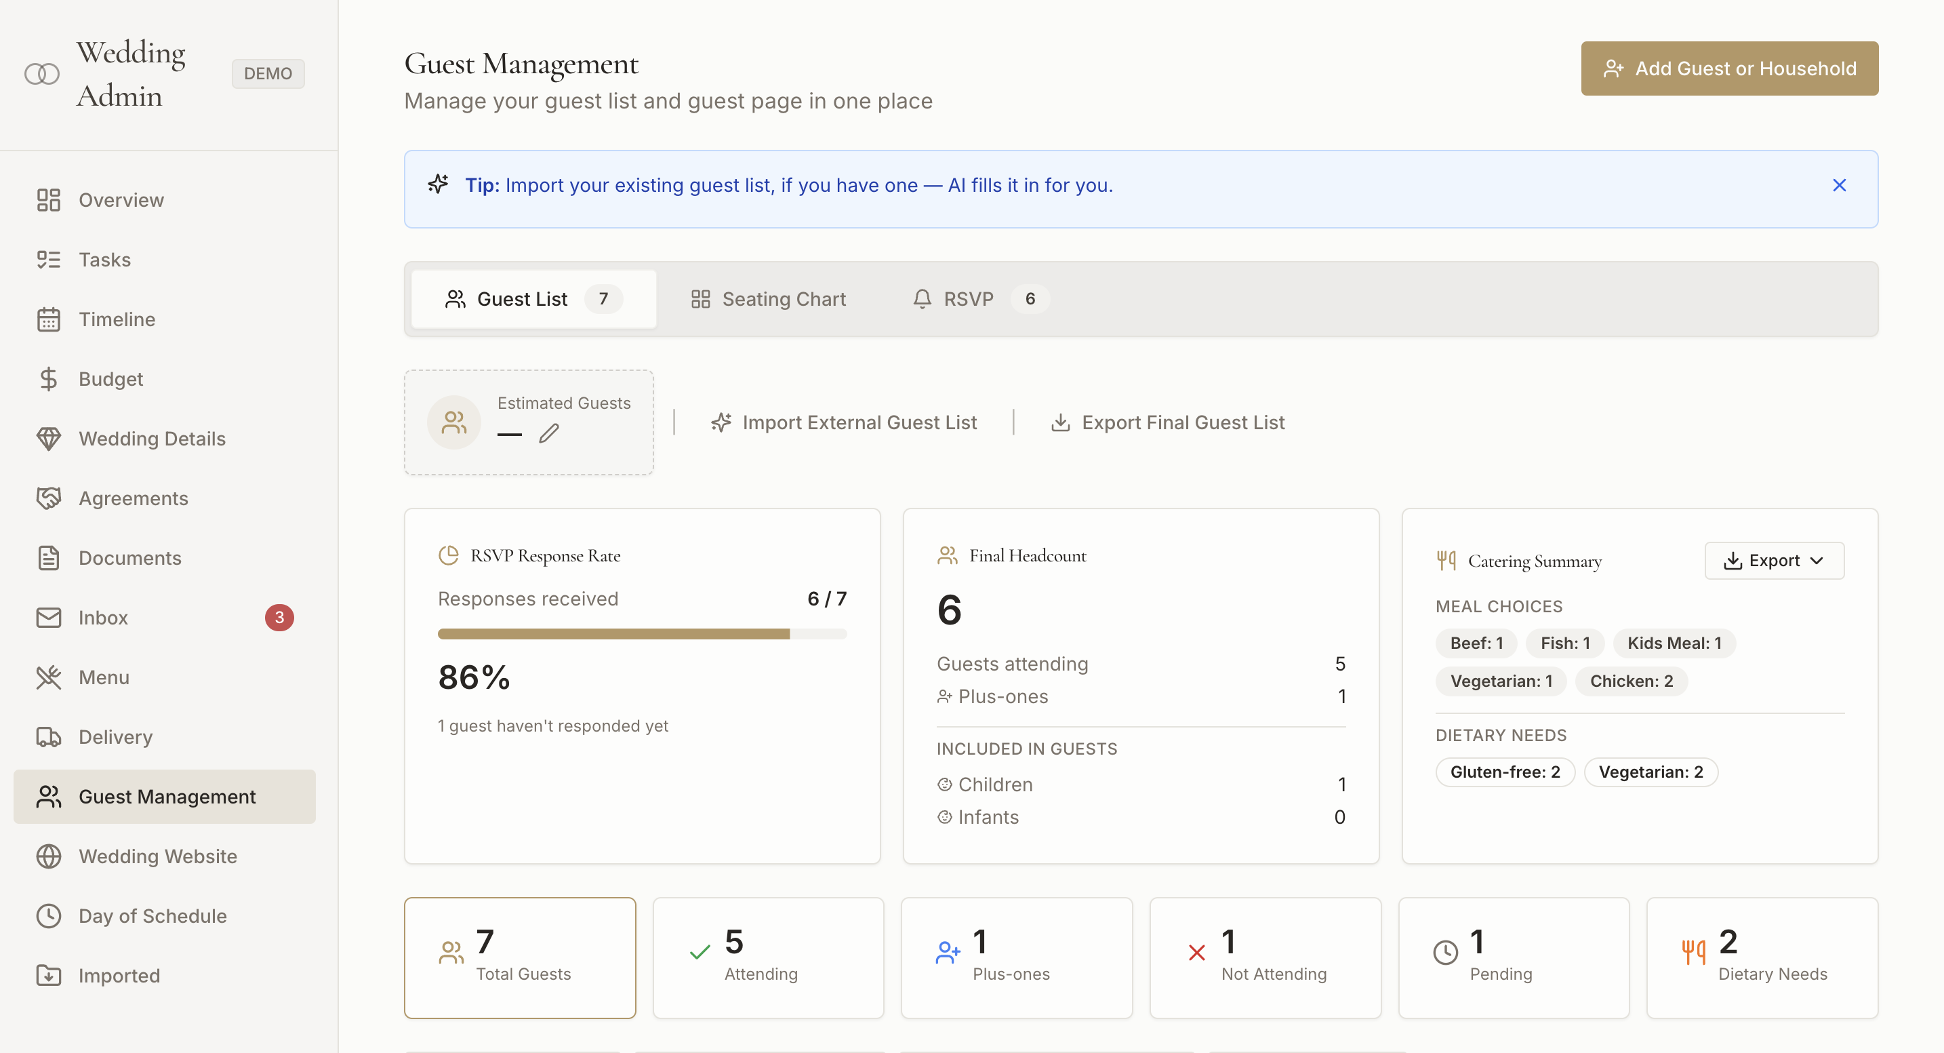
Task: Select the Not Attending stat card
Action: coord(1265,957)
